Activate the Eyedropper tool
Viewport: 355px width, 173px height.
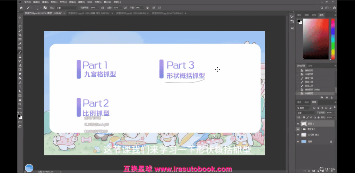[x=20, y=44]
